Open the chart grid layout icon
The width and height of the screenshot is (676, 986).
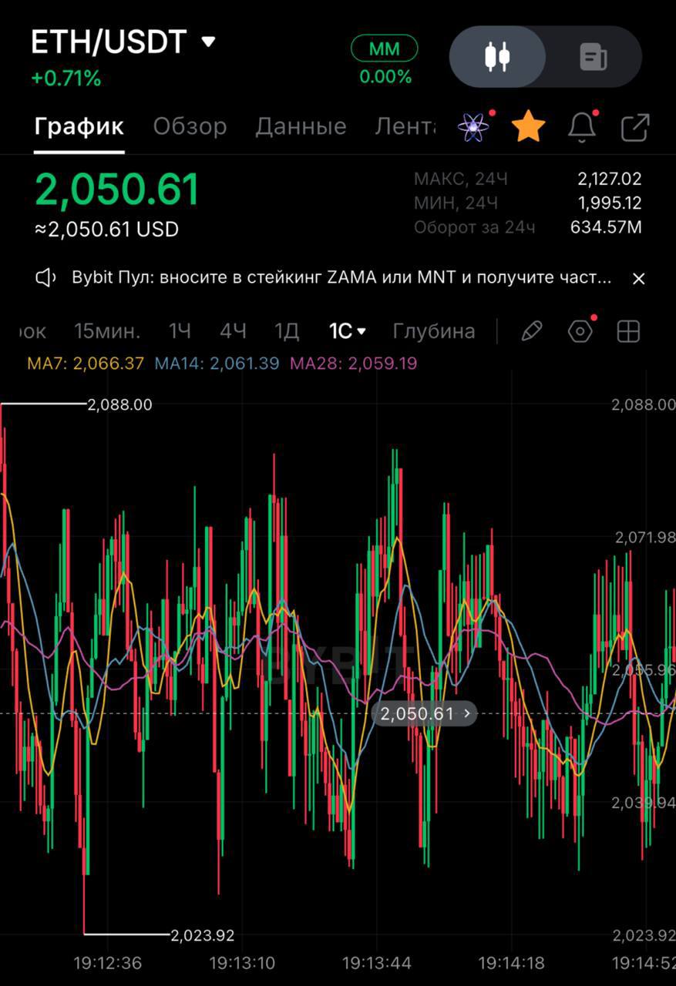coord(629,331)
